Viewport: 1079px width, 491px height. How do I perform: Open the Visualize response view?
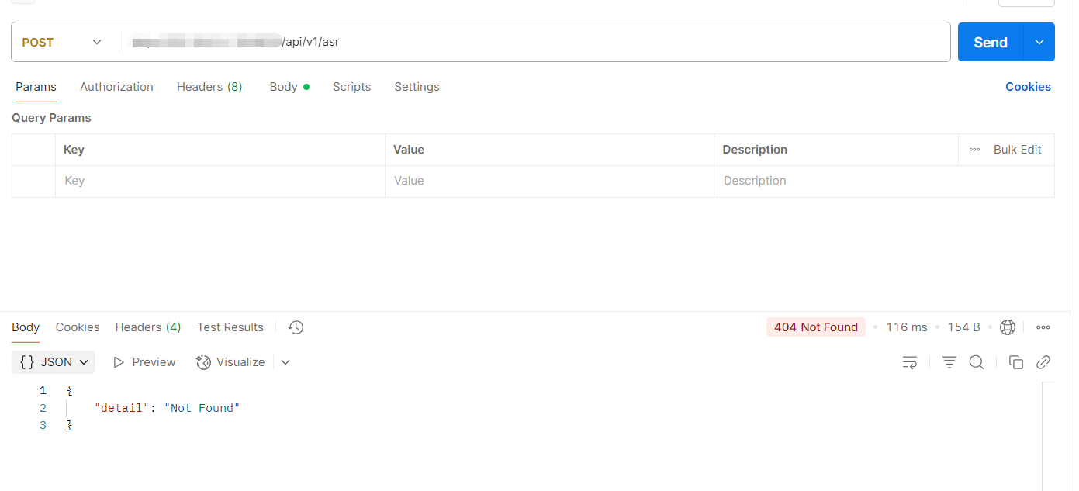pyautogui.click(x=230, y=362)
